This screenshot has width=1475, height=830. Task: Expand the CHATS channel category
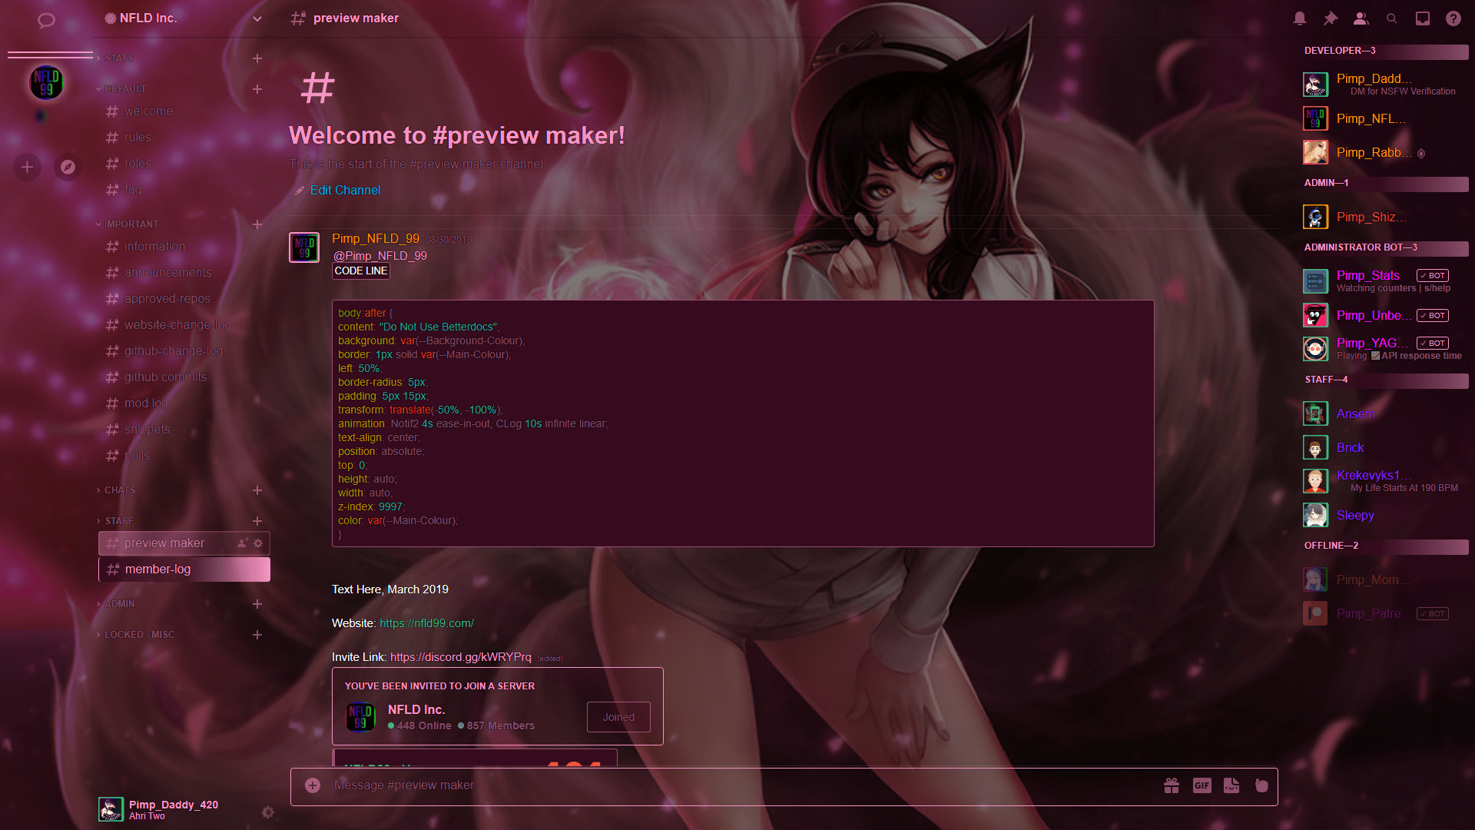(120, 490)
